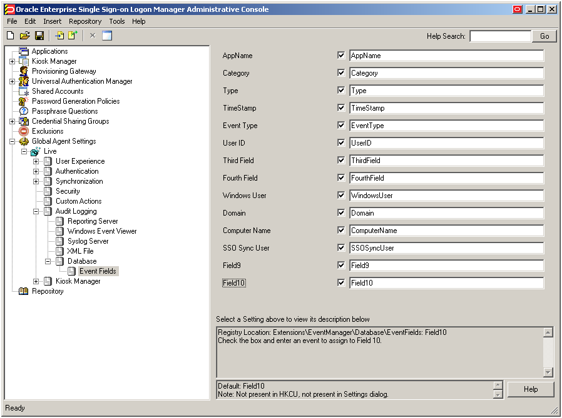Uncheck the AppName checkbox
Viewport: 562px width, 418px height.
(341, 56)
